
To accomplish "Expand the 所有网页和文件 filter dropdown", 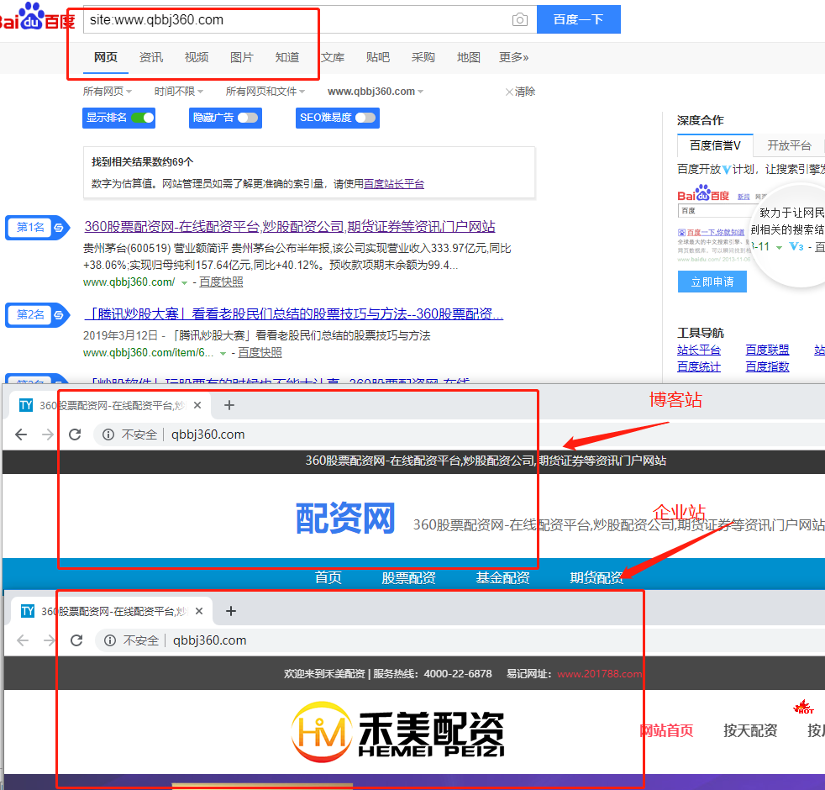I will [x=265, y=92].
